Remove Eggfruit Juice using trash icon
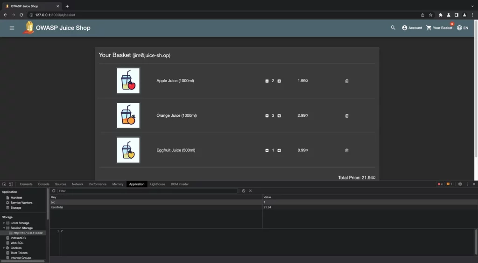The height and width of the screenshot is (263, 478). tap(347, 150)
